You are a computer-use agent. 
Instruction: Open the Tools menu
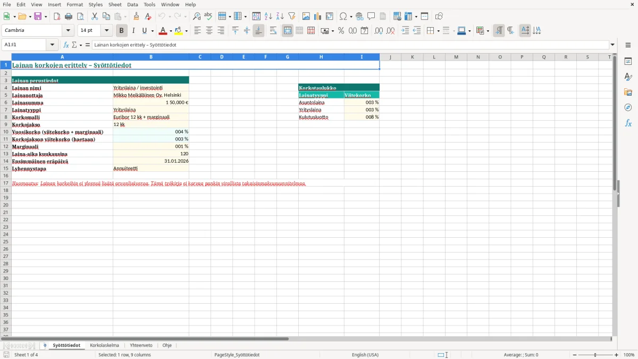(149, 4)
